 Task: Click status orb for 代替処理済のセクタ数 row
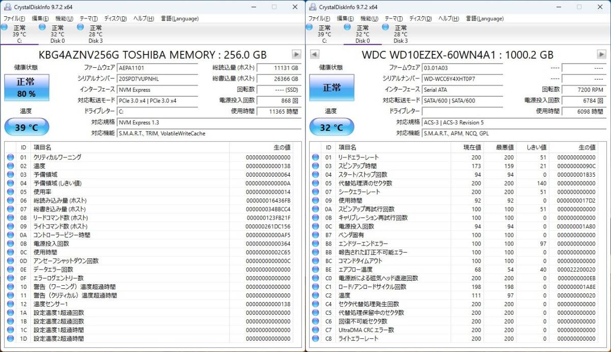[316, 183]
